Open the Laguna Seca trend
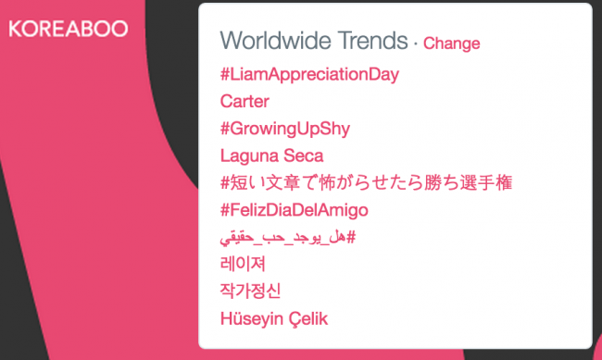This screenshot has height=360, width=602. pyautogui.click(x=271, y=156)
